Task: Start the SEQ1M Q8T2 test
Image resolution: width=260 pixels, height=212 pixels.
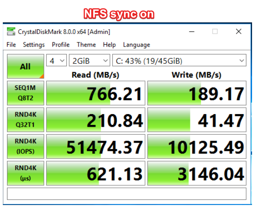Action: [x=26, y=93]
